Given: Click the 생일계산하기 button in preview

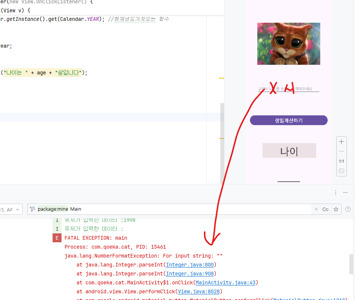Looking at the screenshot, I should (289, 120).
